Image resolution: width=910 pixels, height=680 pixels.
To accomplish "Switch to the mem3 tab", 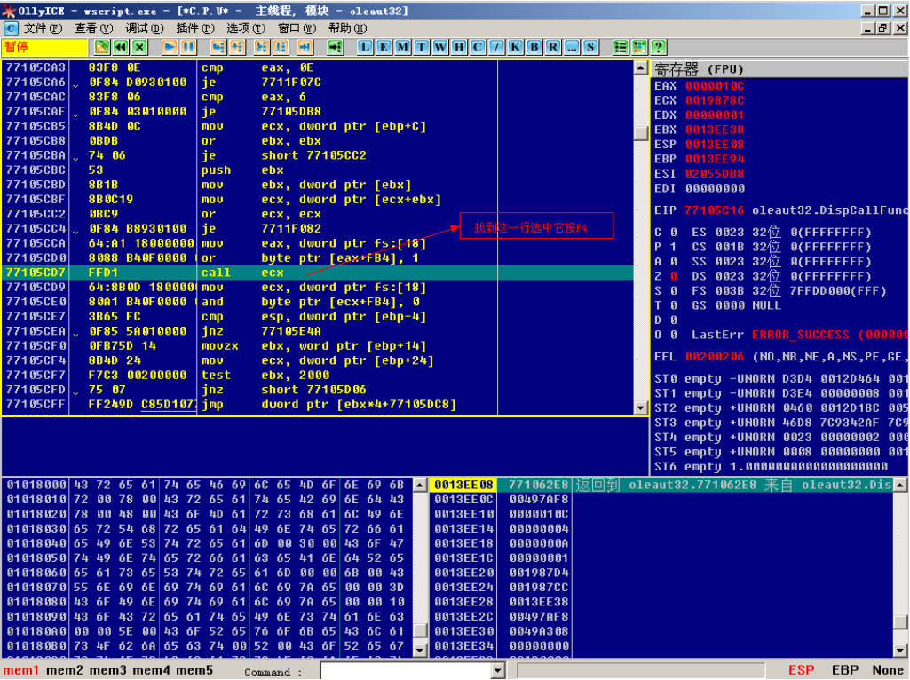I will tap(108, 670).
